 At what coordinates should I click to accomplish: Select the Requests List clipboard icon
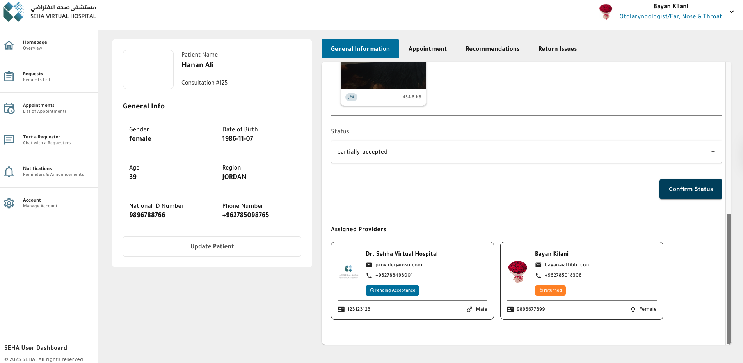(9, 76)
